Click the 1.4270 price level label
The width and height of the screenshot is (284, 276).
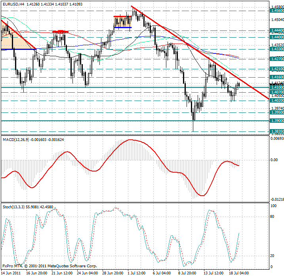click(x=277, y=59)
